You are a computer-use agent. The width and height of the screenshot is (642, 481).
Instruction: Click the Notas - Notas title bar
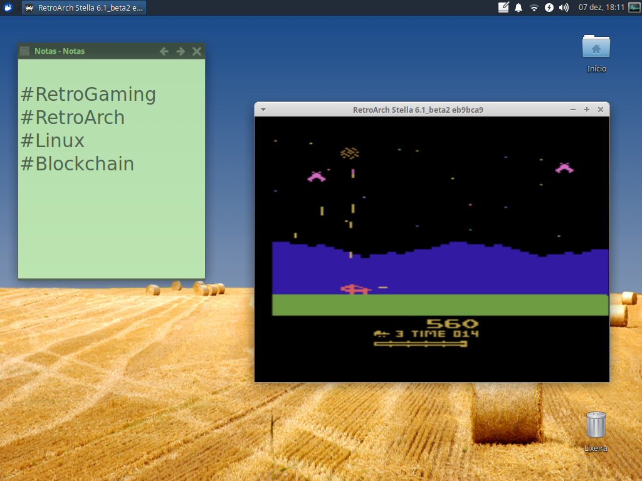112,51
